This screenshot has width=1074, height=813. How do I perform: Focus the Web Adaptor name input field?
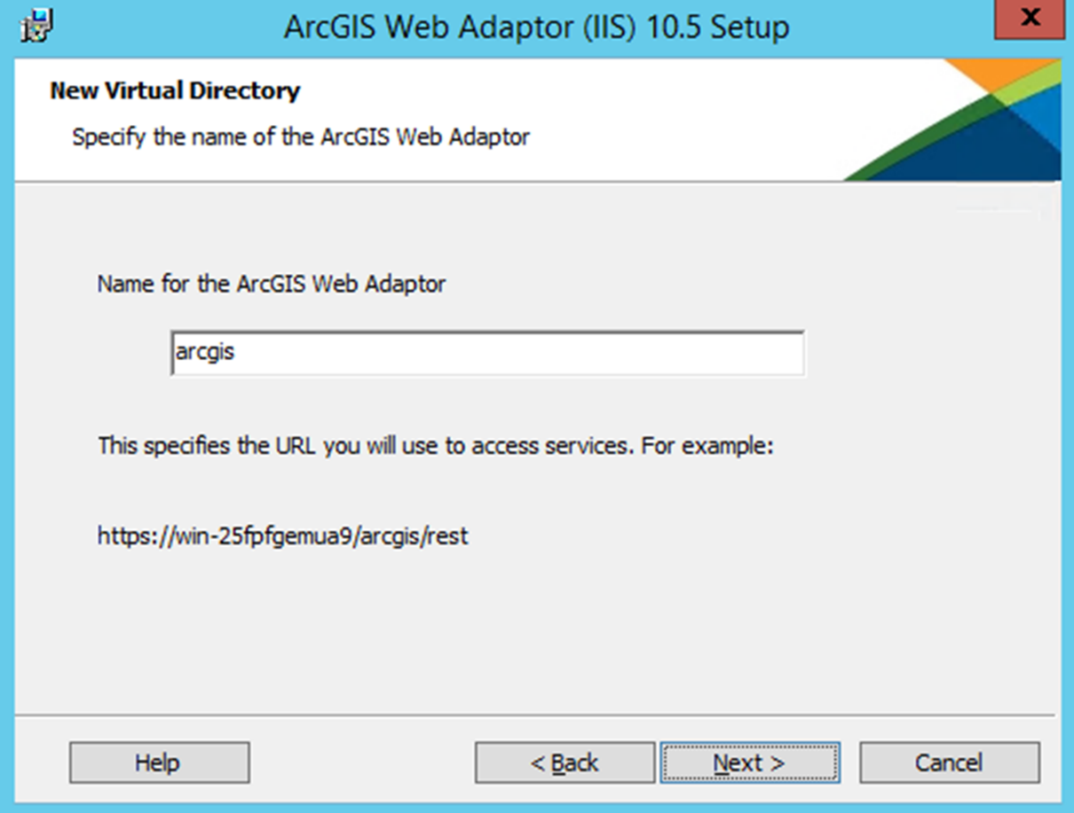[487, 353]
